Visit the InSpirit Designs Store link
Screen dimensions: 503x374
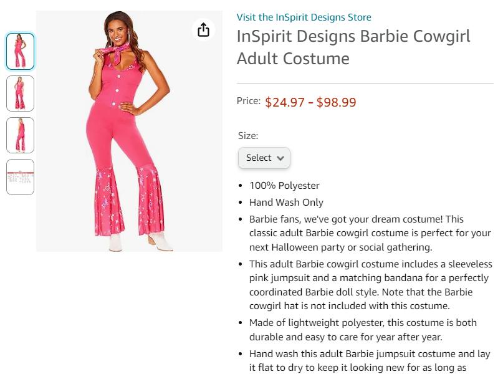[x=304, y=17]
